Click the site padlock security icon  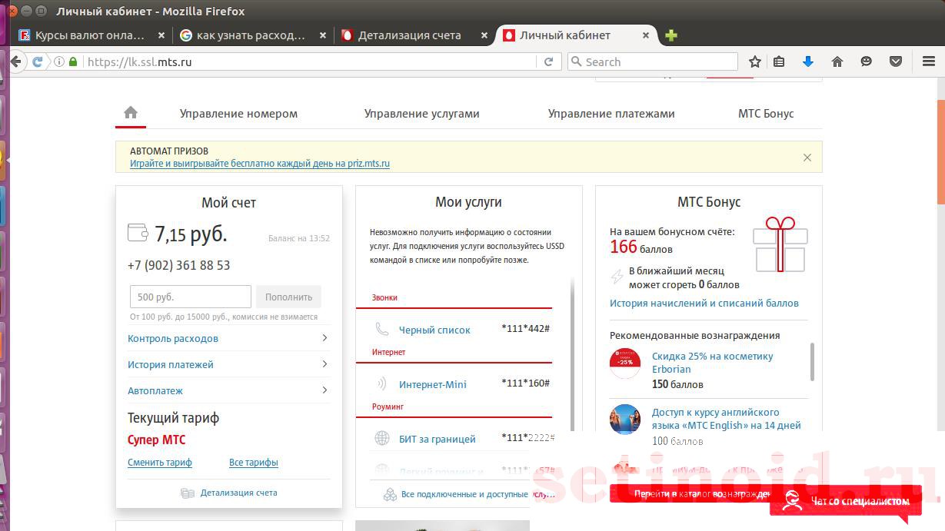click(73, 61)
